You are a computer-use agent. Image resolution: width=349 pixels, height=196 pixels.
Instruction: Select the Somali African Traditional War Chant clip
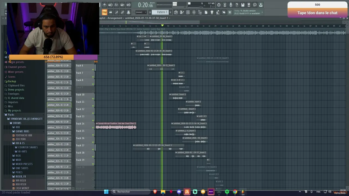coord(116,125)
